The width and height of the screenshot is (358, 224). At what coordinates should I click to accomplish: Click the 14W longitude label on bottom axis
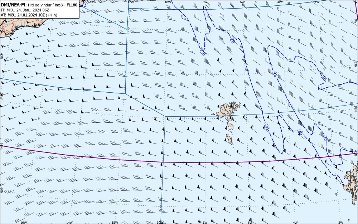[x=69, y=223]
